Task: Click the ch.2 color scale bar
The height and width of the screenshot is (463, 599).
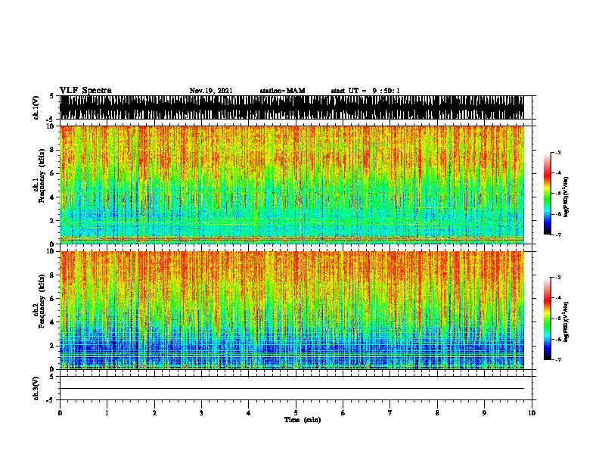Action: tap(548, 319)
